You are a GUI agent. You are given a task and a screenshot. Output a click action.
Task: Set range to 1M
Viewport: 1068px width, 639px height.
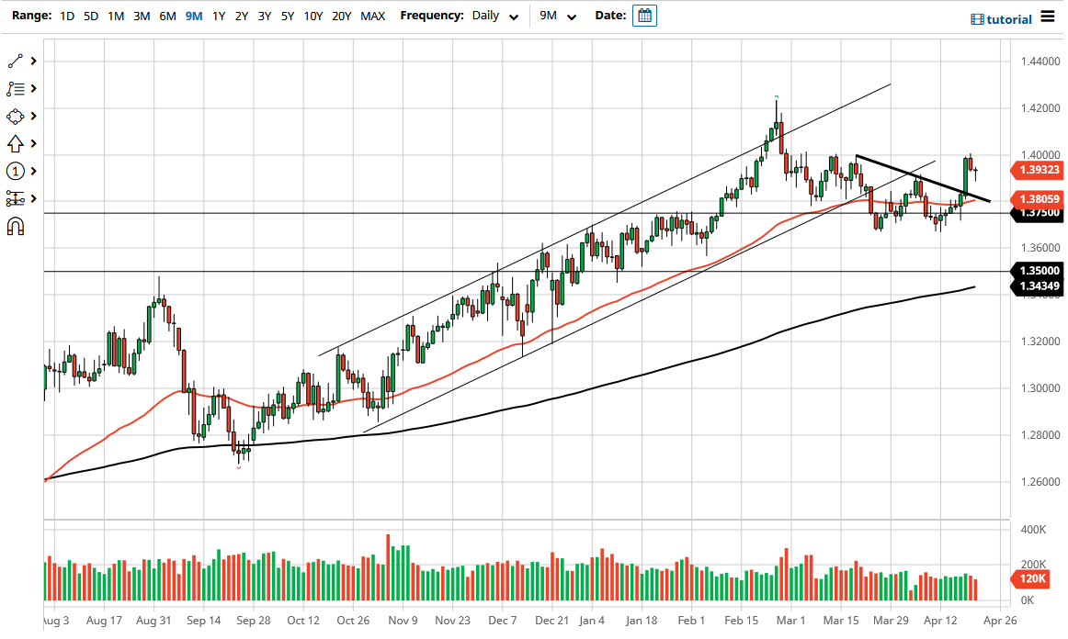116,16
